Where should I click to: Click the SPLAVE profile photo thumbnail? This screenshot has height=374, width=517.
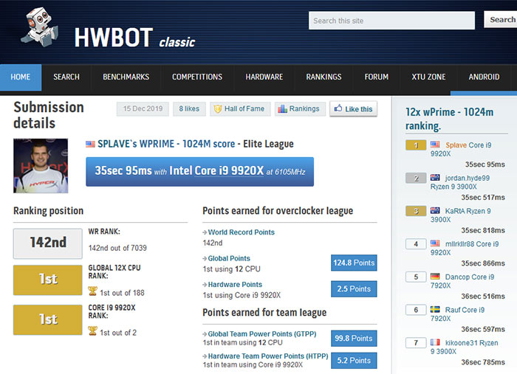(x=41, y=166)
